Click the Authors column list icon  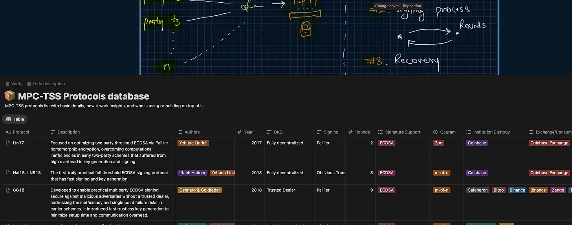pos(180,132)
